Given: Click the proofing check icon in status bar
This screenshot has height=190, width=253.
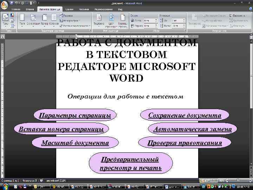Looking at the screenshot, I should point(41,180).
